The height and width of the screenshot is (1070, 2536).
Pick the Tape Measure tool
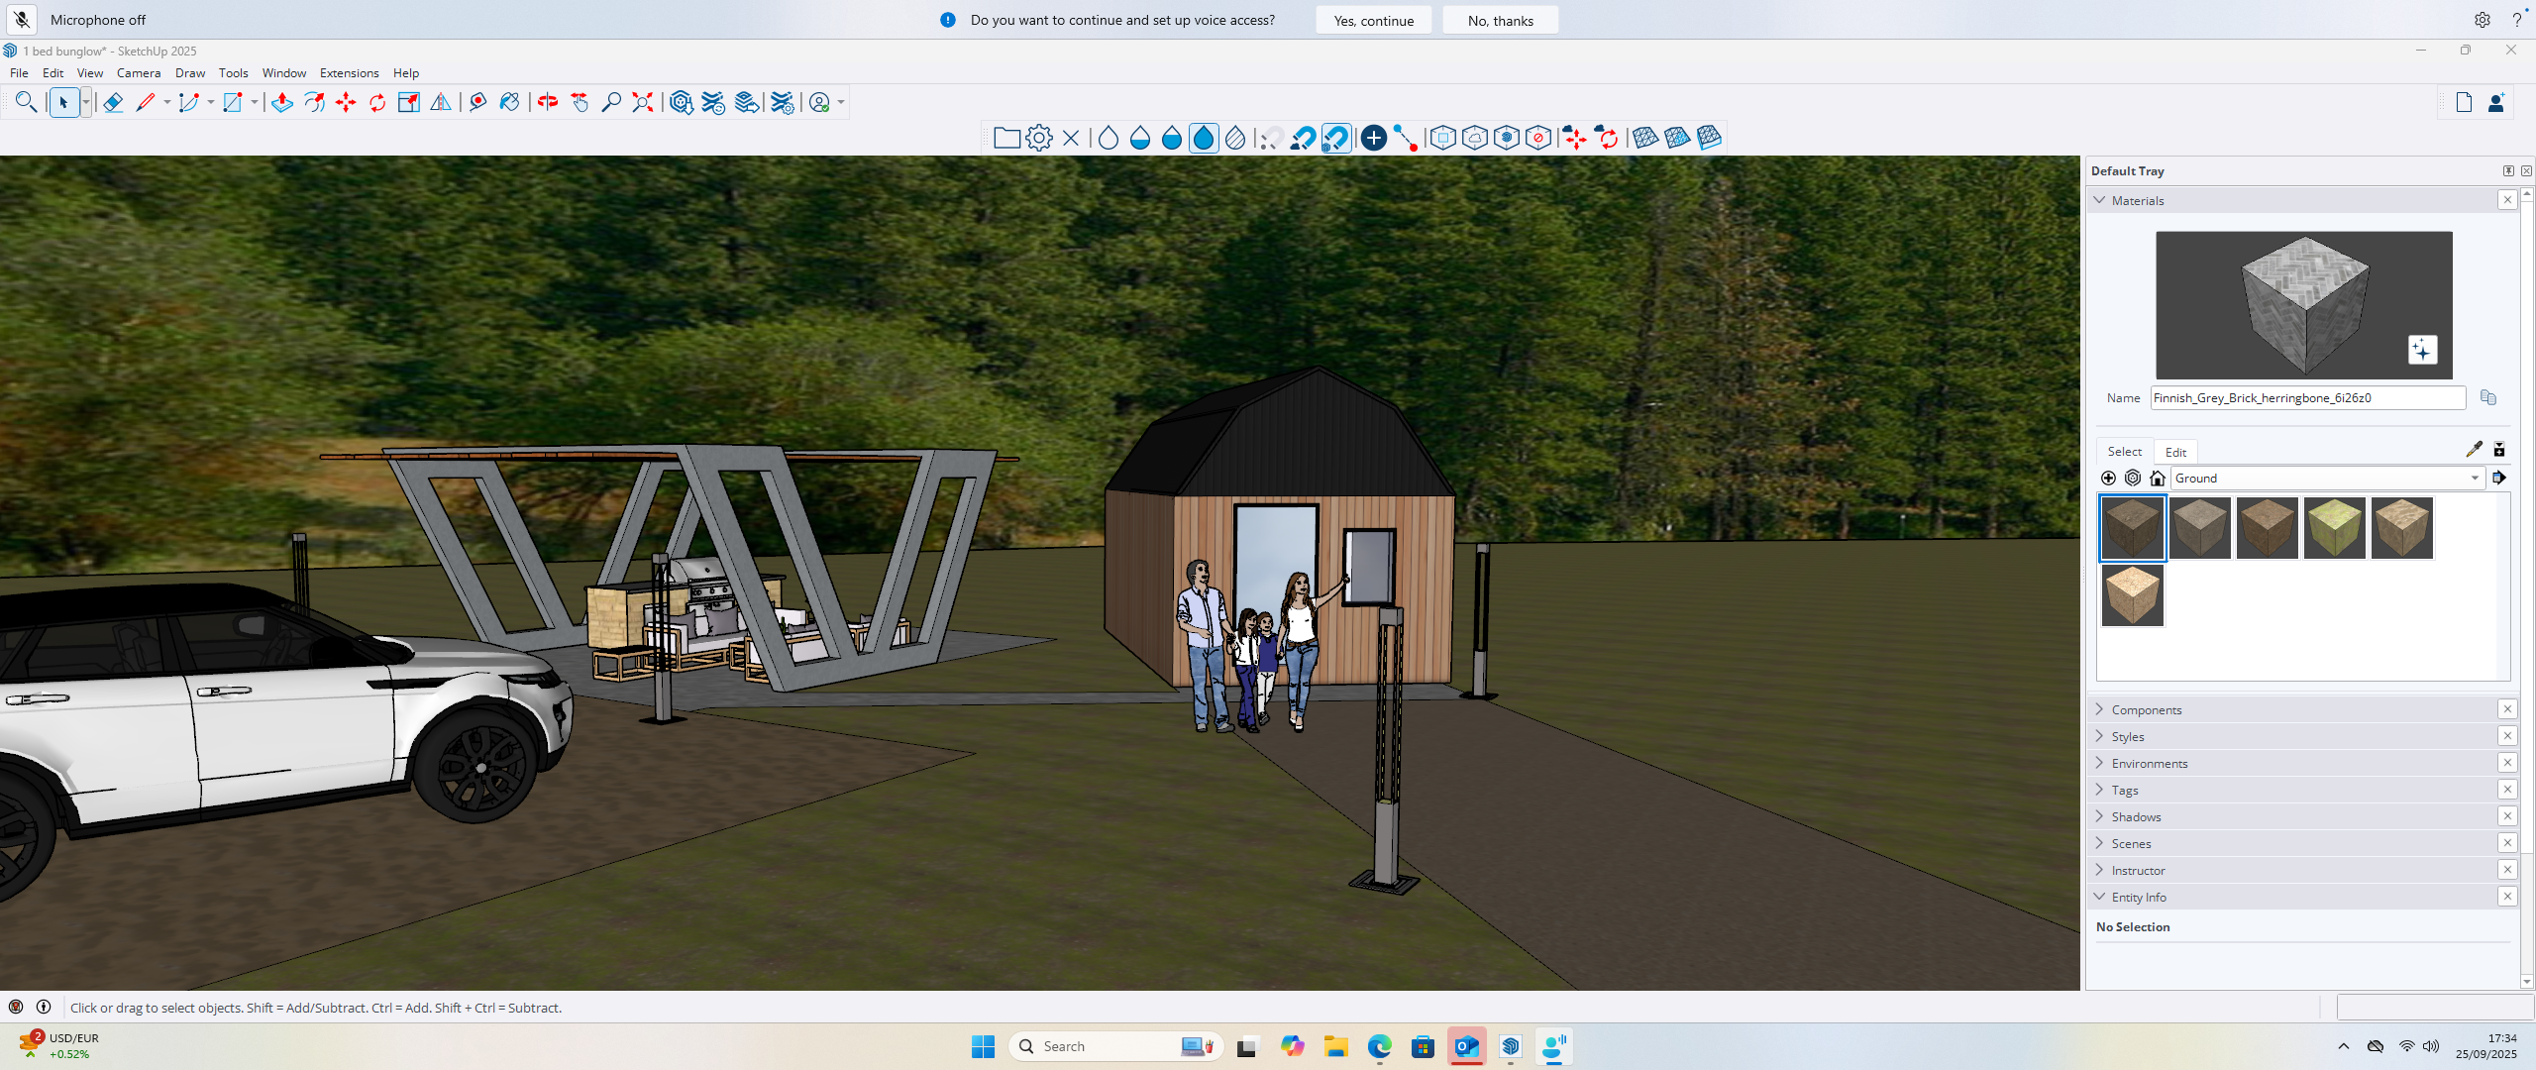point(477,102)
